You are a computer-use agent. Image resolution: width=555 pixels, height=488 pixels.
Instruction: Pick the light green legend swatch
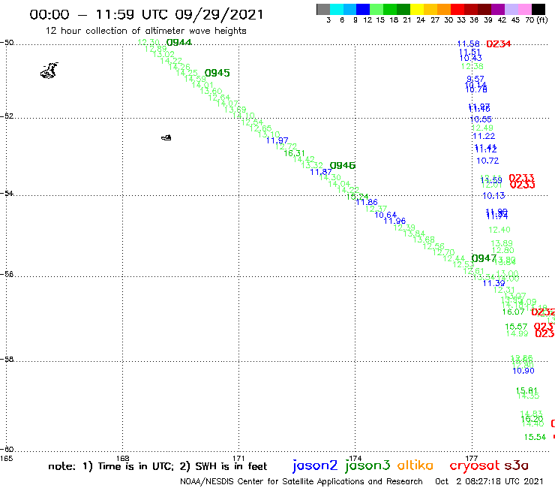pyautogui.click(x=377, y=9)
